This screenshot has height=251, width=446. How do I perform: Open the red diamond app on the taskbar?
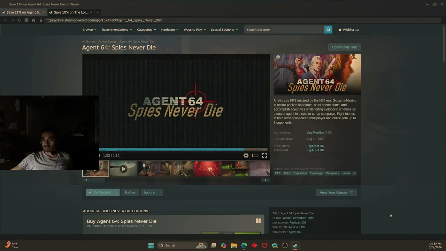coord(254,245)
